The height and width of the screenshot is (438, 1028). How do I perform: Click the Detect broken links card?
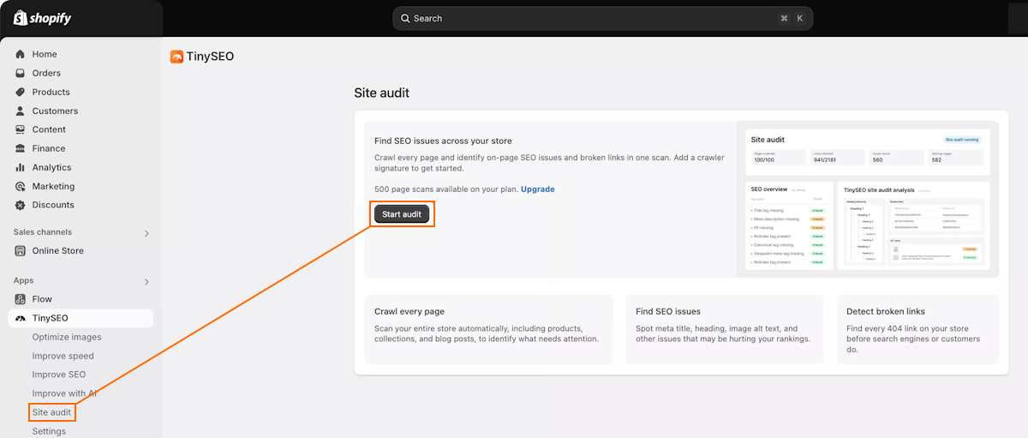[917, 329]
